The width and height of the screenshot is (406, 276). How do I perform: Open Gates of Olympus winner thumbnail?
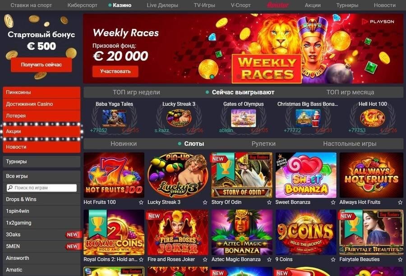[243, 118]
